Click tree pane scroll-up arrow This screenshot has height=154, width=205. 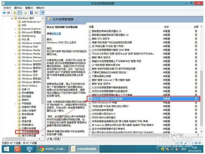[43, 18]
